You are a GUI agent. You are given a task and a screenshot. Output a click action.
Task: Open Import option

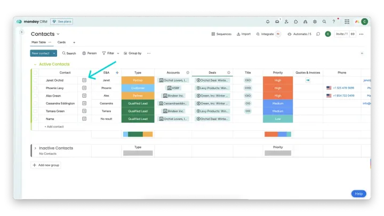[x=243, y=34]
